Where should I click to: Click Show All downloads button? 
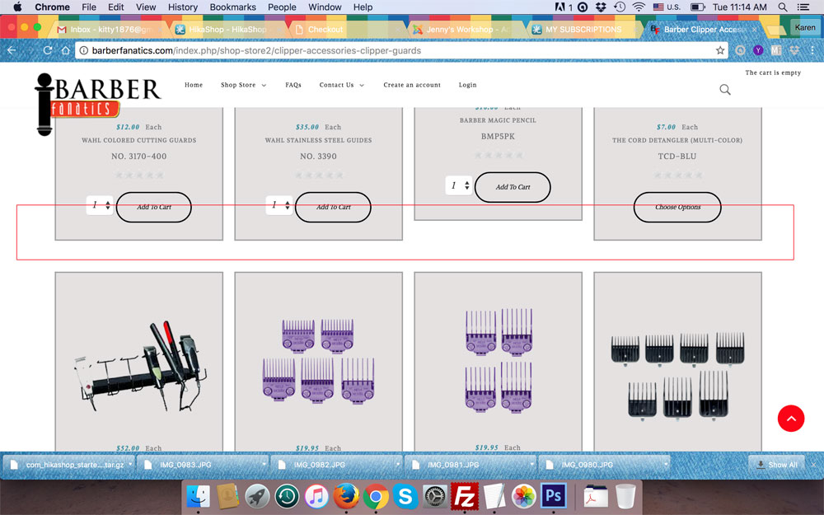click(777, 465)
